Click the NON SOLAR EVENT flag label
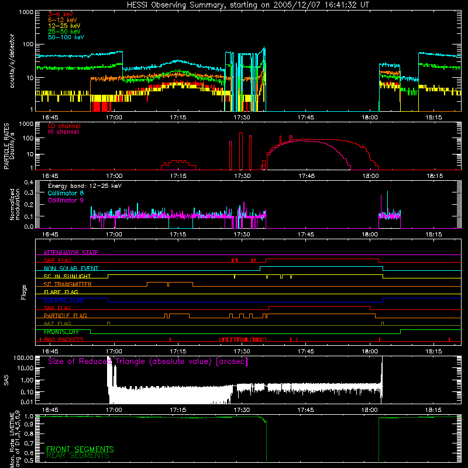 (x=71, y=269)
